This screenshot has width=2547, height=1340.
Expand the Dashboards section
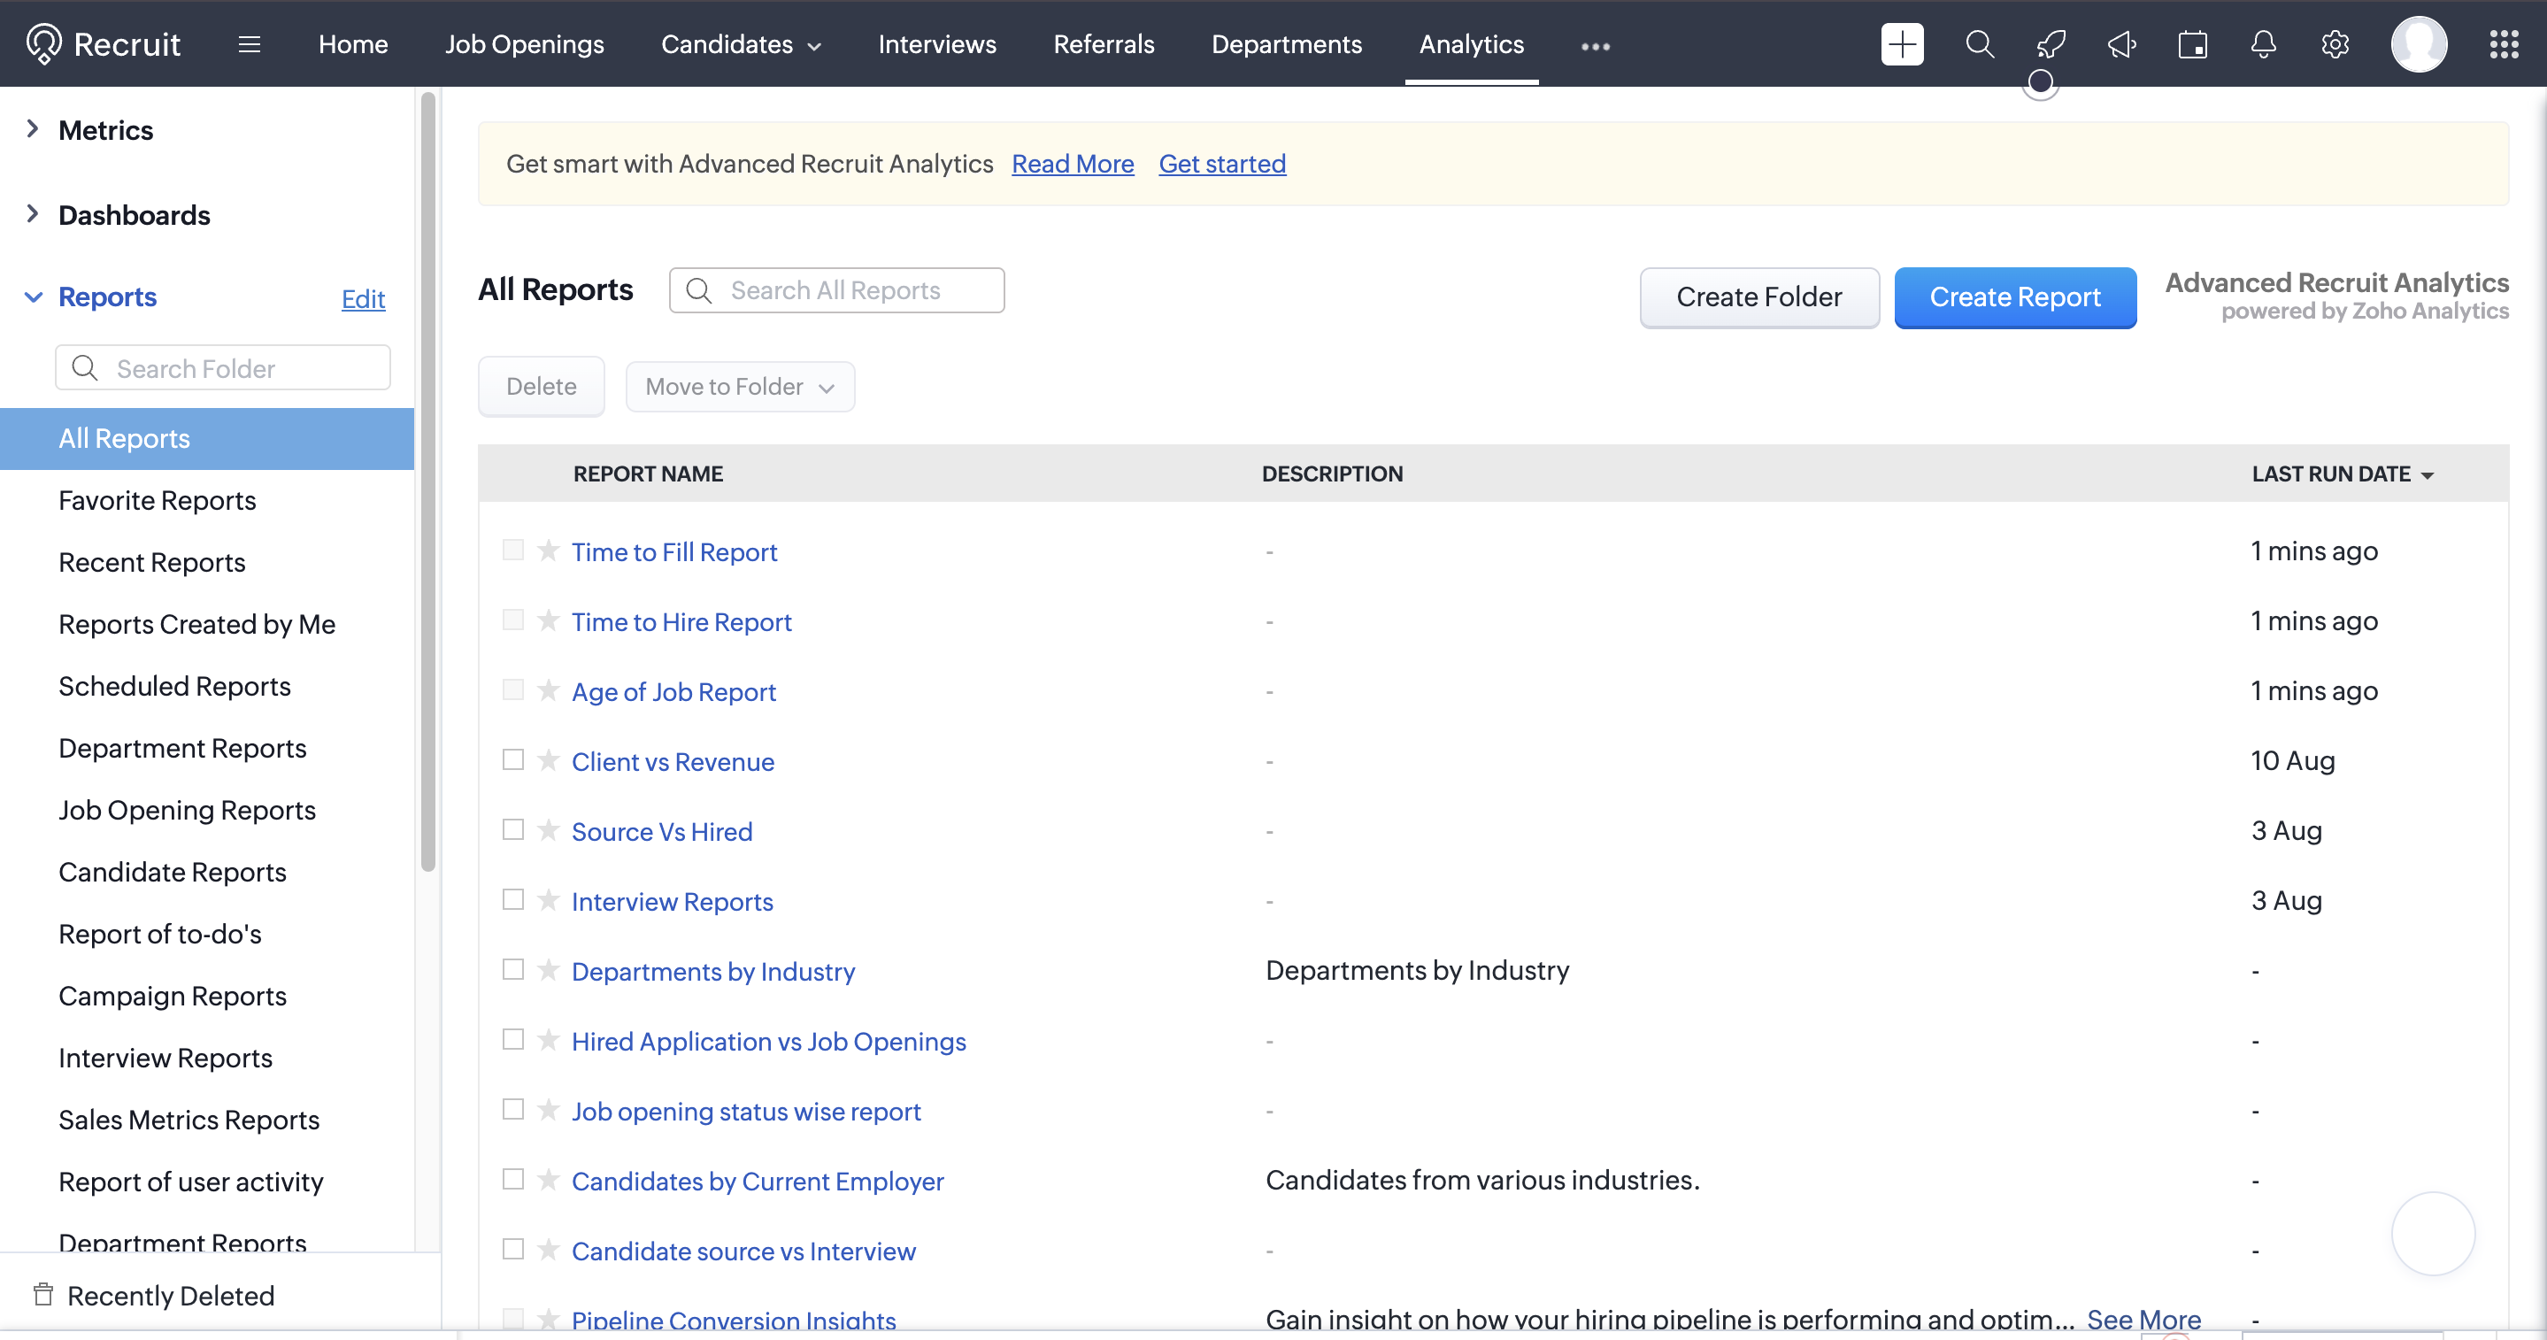(33, 214)
